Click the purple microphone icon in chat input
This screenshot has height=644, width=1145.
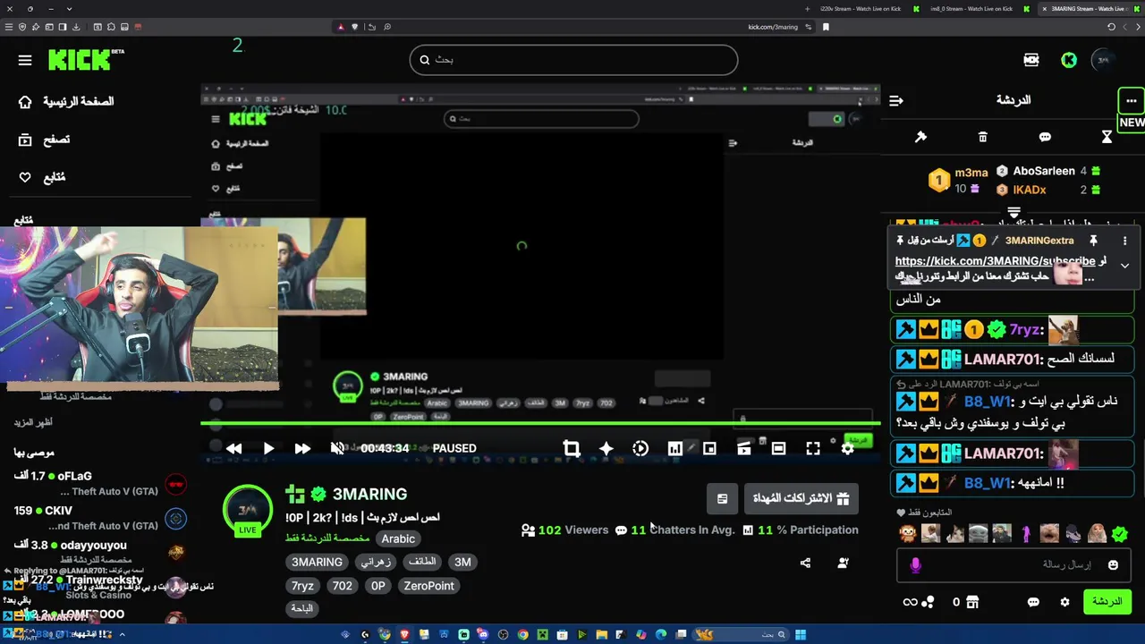915,564
